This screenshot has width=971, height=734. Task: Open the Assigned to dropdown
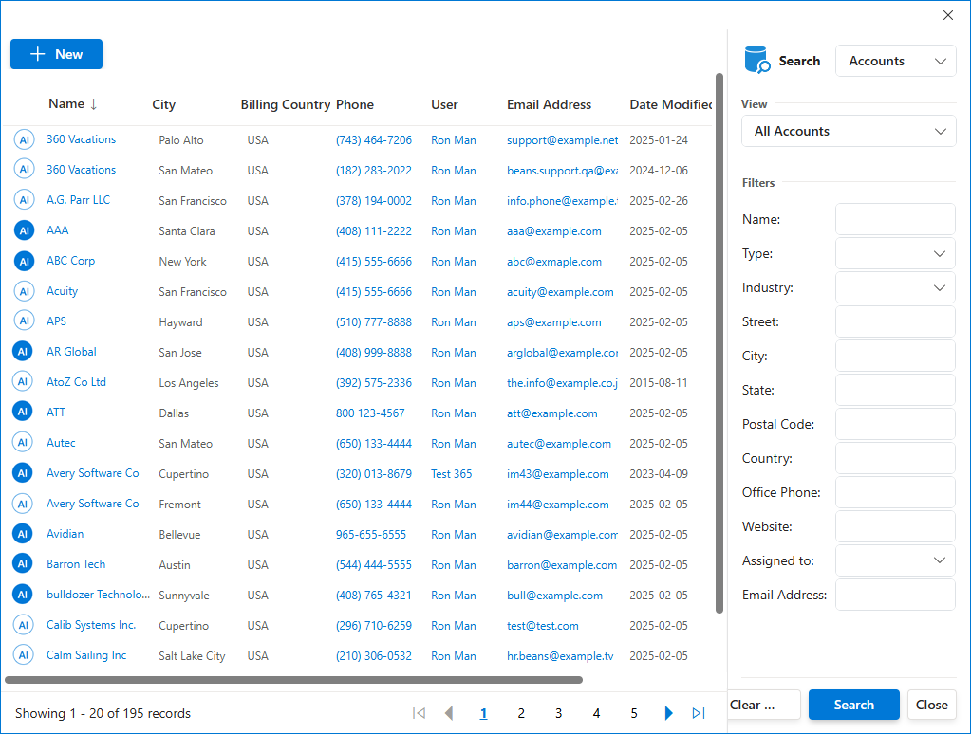point(895,560)
